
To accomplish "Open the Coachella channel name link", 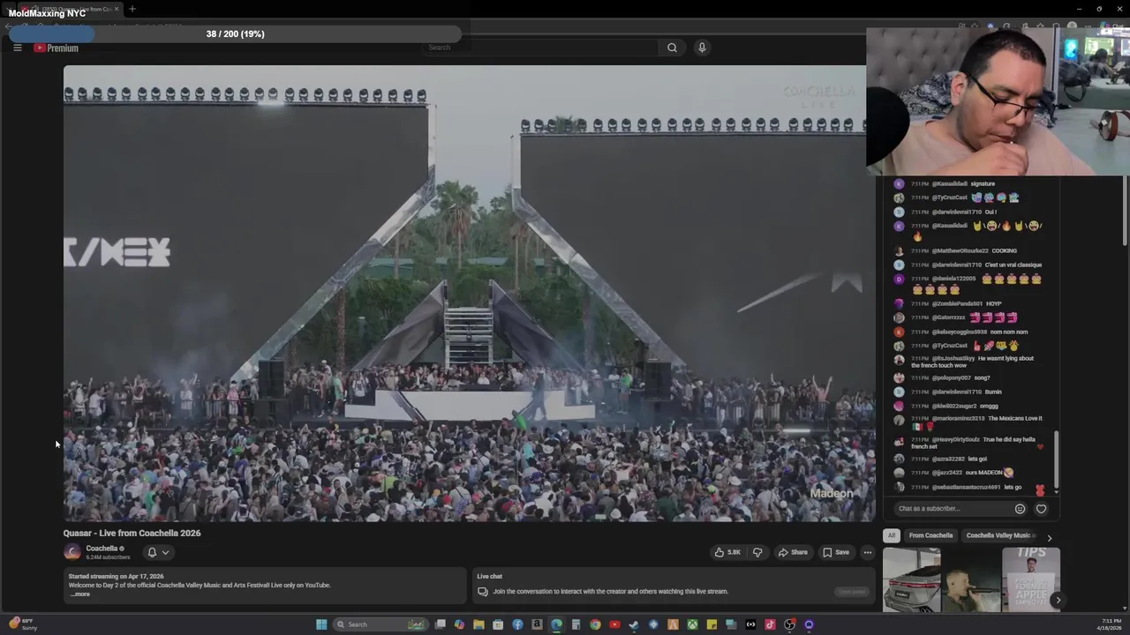I will click(102, 549).
